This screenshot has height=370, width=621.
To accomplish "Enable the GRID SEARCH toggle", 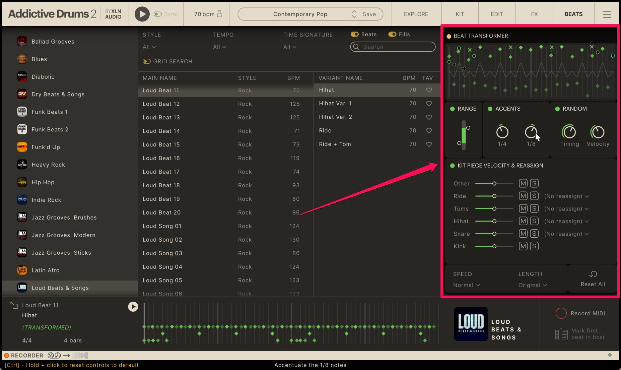I will point(147,61).
